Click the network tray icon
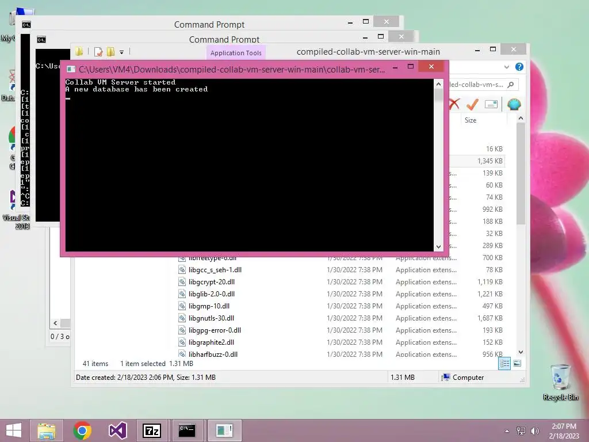 521,430
